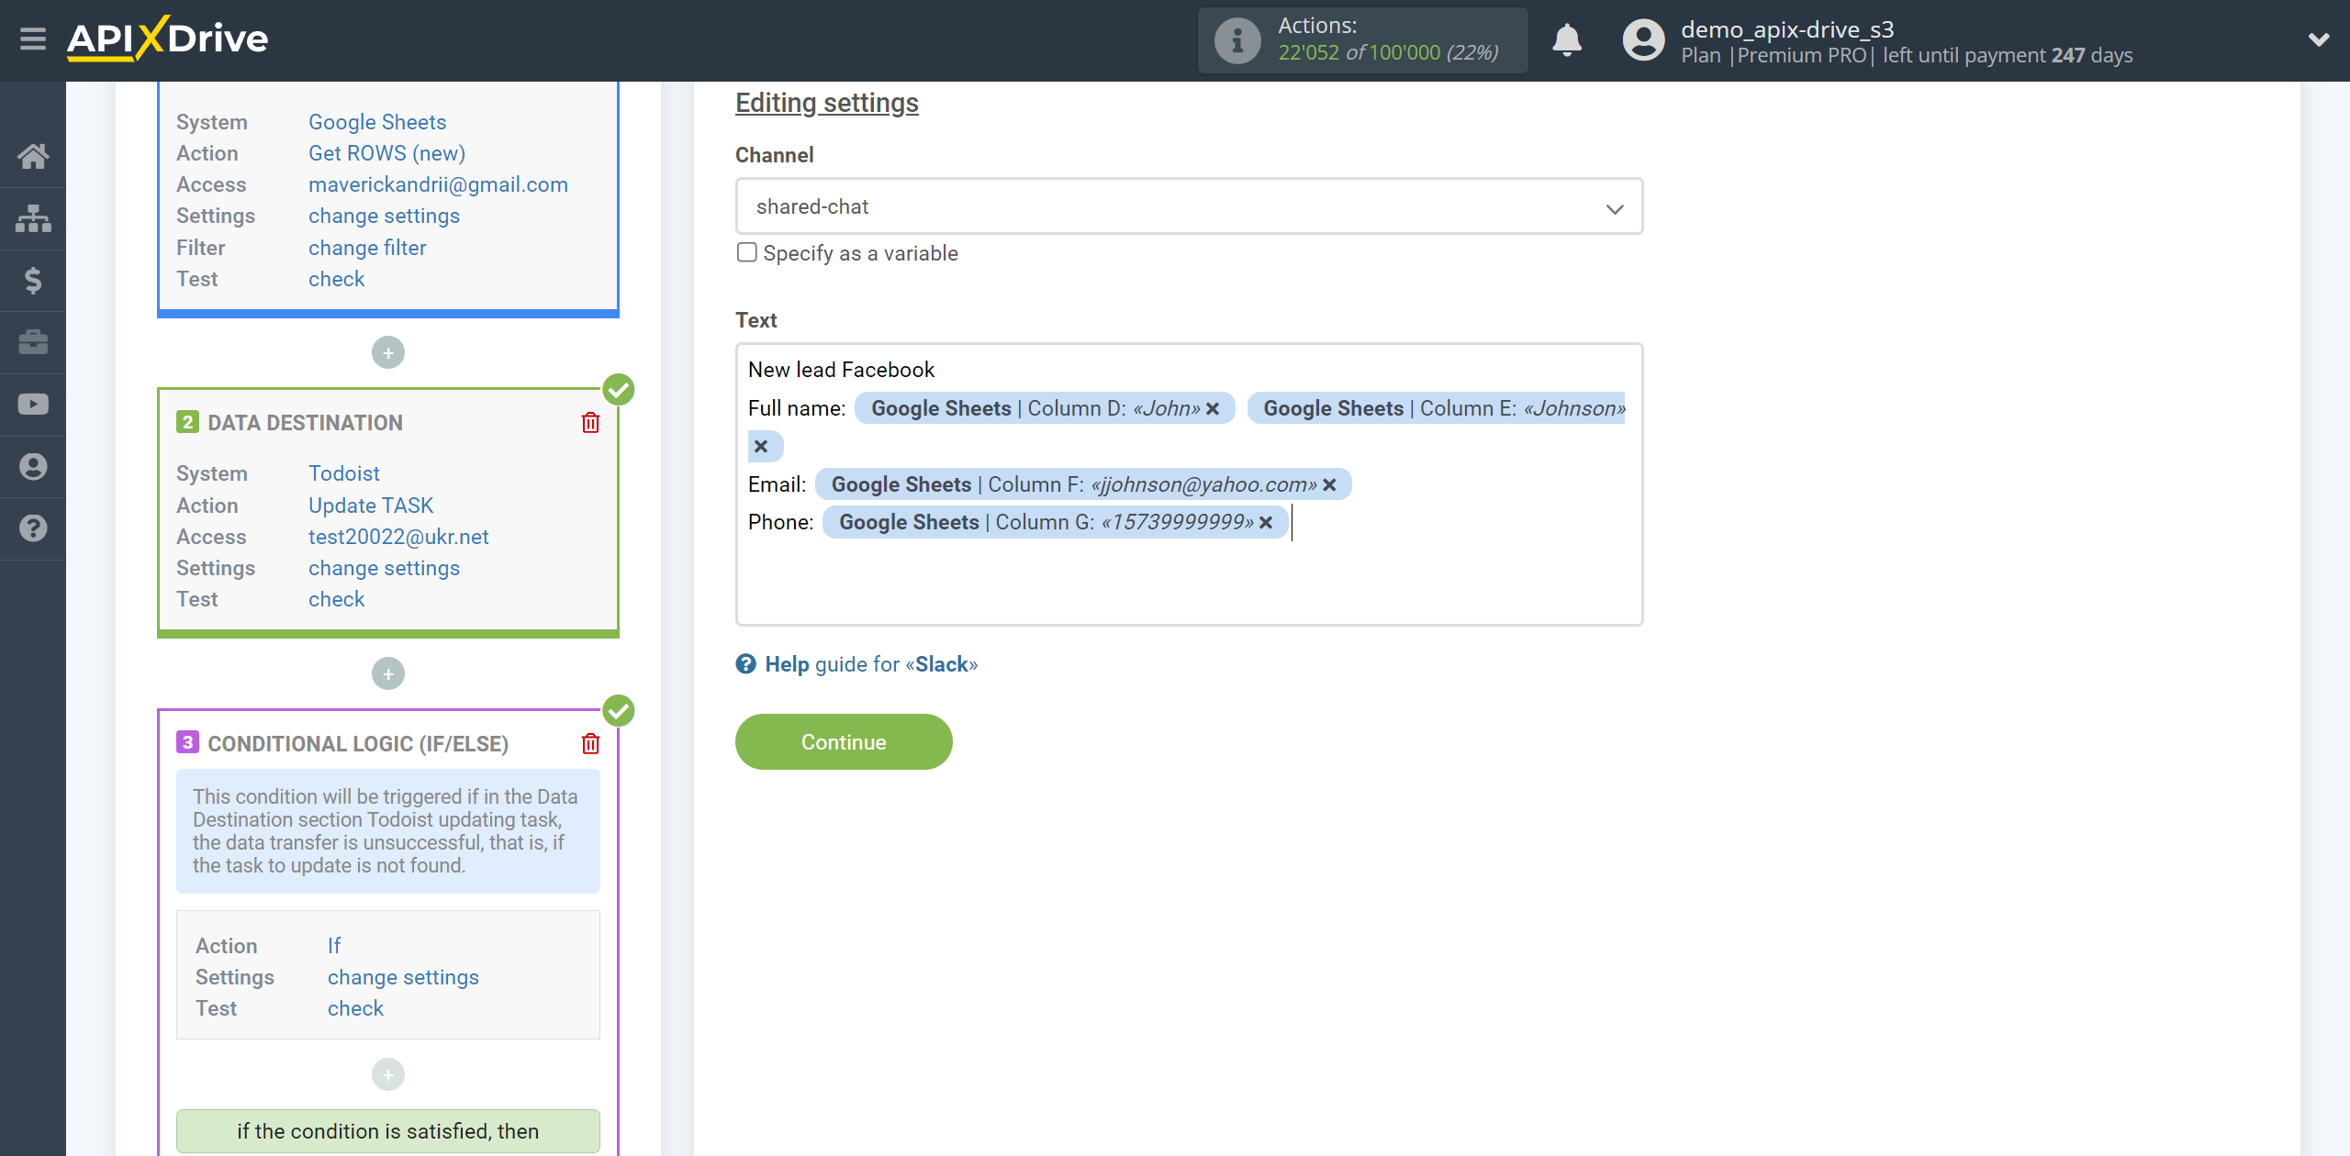Open test20022@ukr.net access link
The image size is (2350, 1156).
tap(398, 537)
